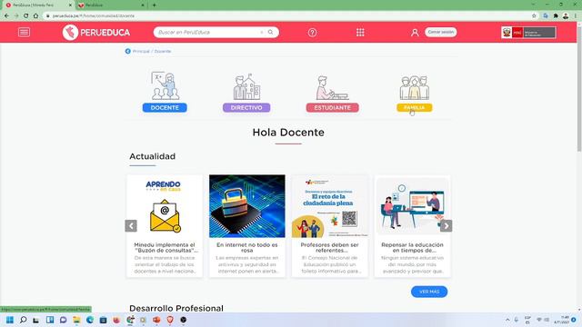Click the back arrow circle beside Principal breadcrumb

(127, 51)
